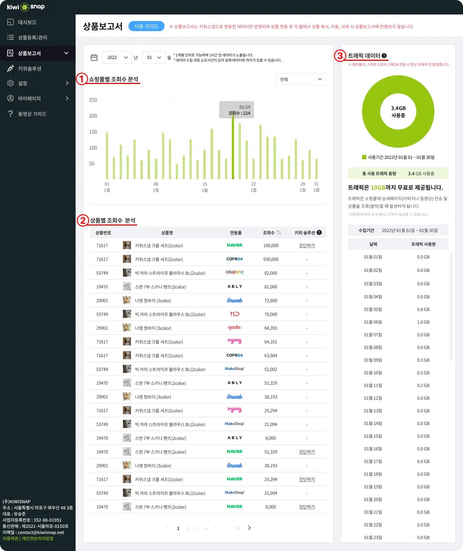Open 동영상 가이드 in the sidebar
The image size is (463, 551).
tap(32, 114)
